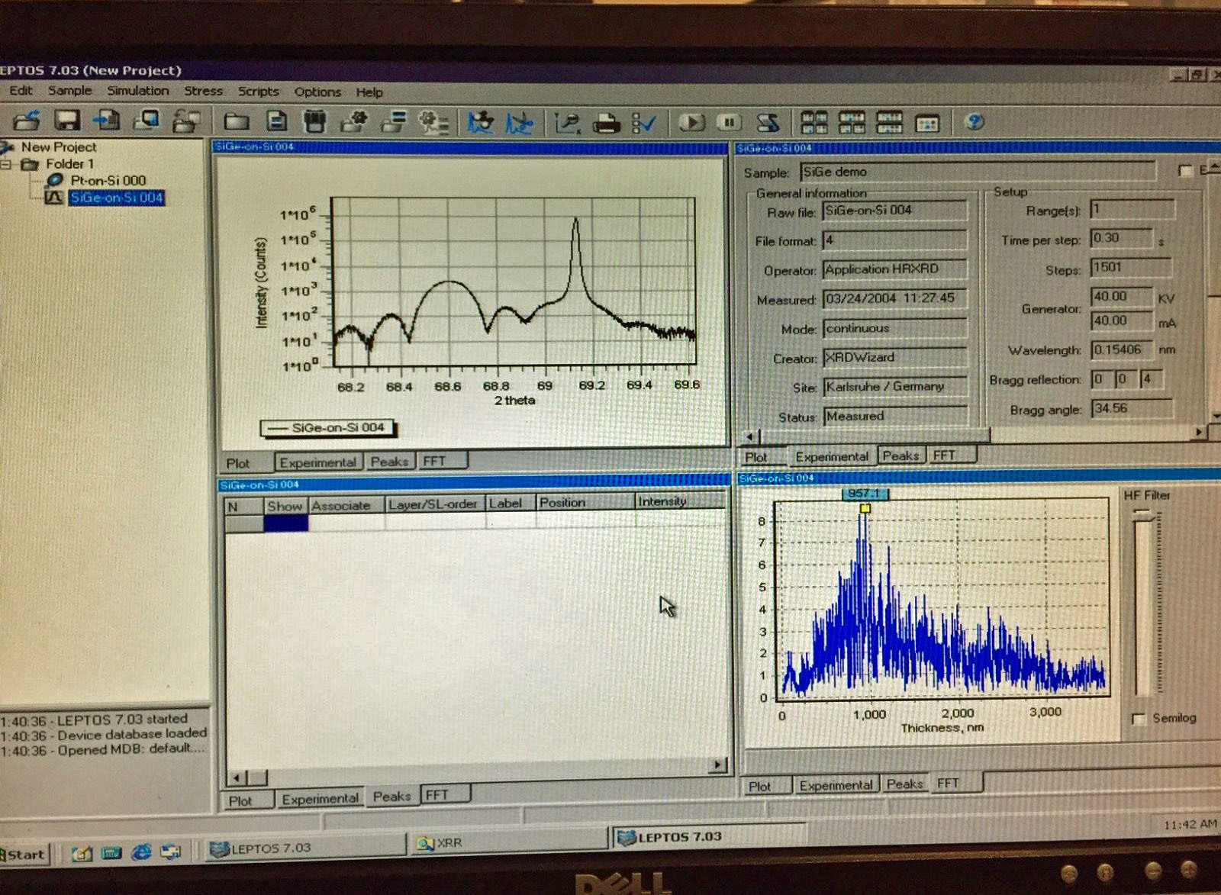
Task: Switch to Experimental tab in bottom-left peaks pane
Action: tap(320, 799)
